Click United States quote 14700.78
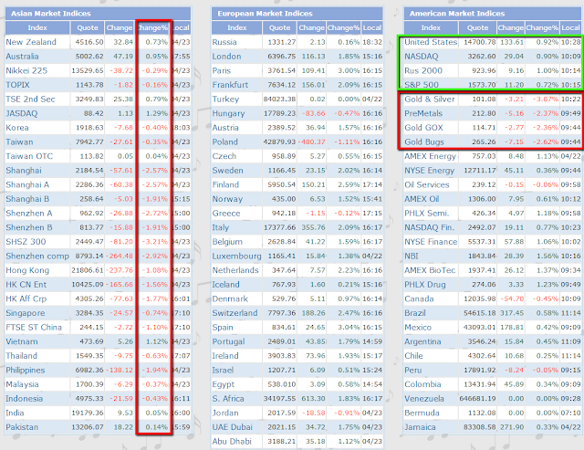 480,42
